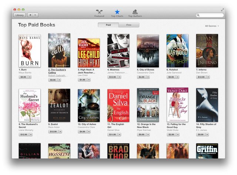Image resolution: width=237 pixels, height=175 pixels.
Task: Focus the store search field
Action: [x=210, y=15]
